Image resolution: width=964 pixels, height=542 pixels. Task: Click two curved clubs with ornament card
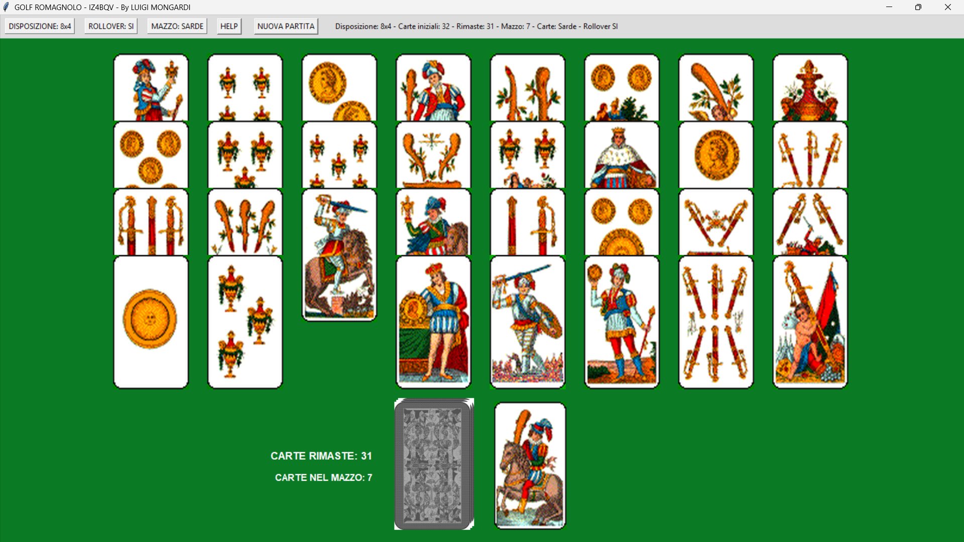[434, 155]
